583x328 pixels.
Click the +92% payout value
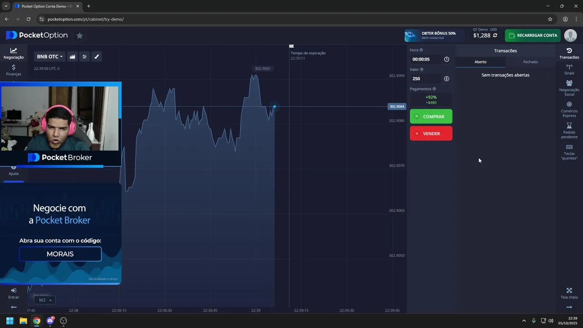[431, 97]
